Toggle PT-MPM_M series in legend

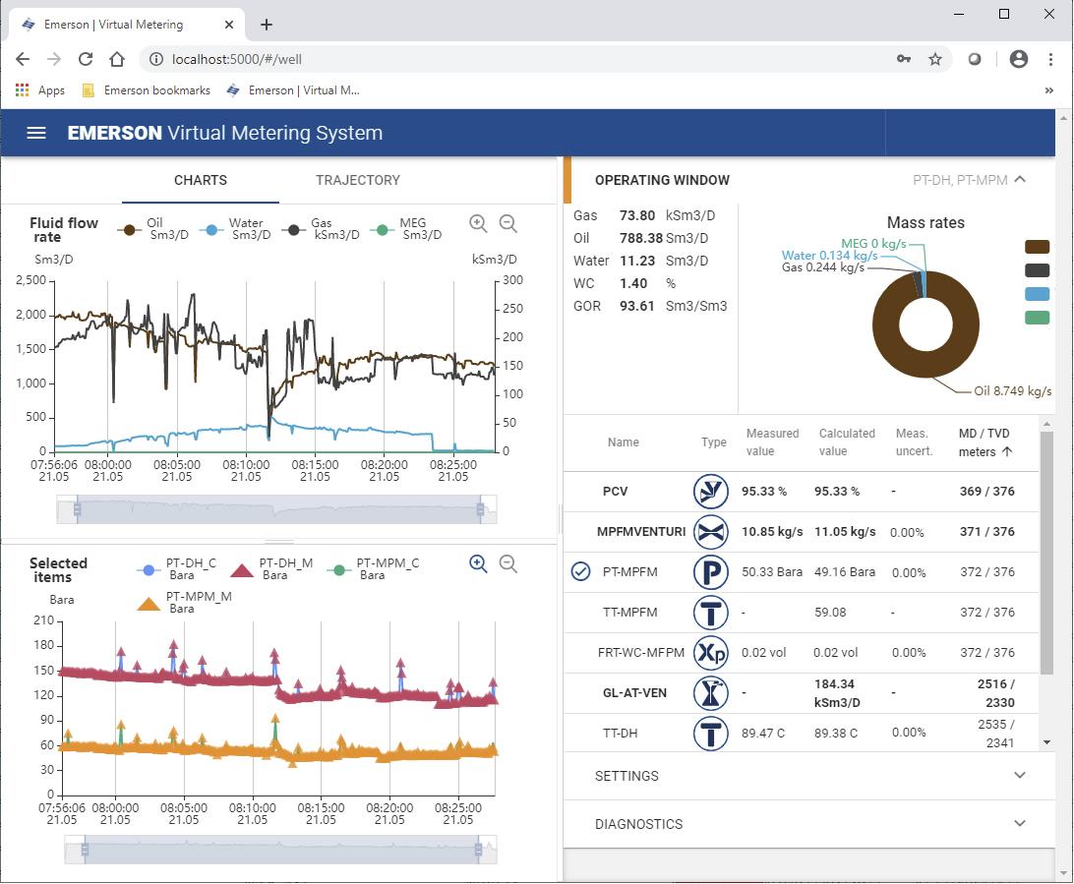click(184, 603)
